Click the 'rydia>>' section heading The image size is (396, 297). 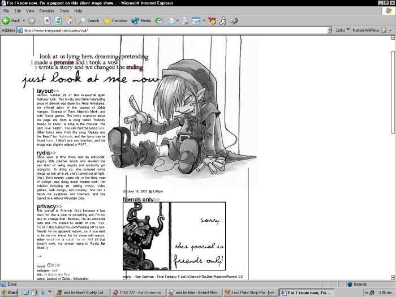[46, 153]
